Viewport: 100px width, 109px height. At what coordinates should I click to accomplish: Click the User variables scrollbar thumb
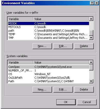coord(91,33)
